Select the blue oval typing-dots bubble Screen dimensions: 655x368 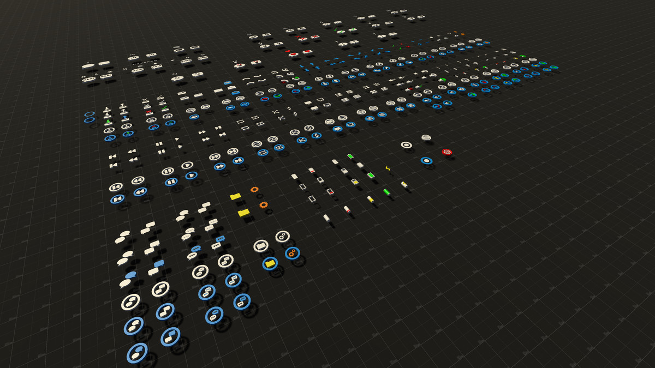[x=196, y=248]
